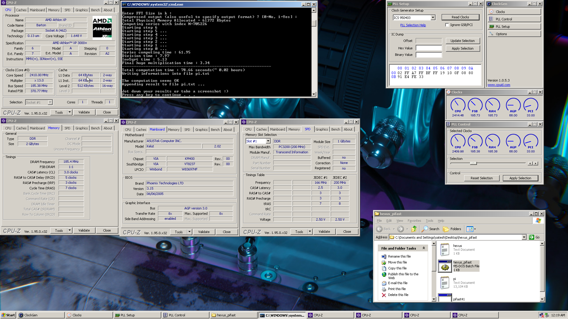Click the Binary Value input field

429,55
